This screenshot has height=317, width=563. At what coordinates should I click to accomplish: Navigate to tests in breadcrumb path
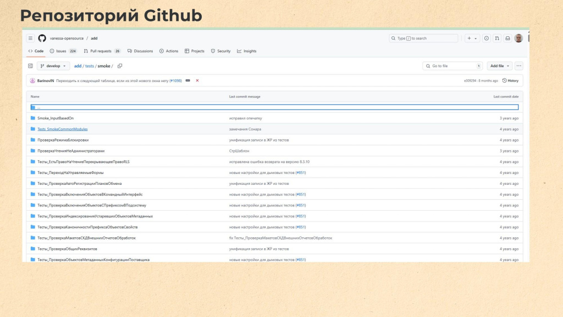pyautogui.click(x=90, y=66)
